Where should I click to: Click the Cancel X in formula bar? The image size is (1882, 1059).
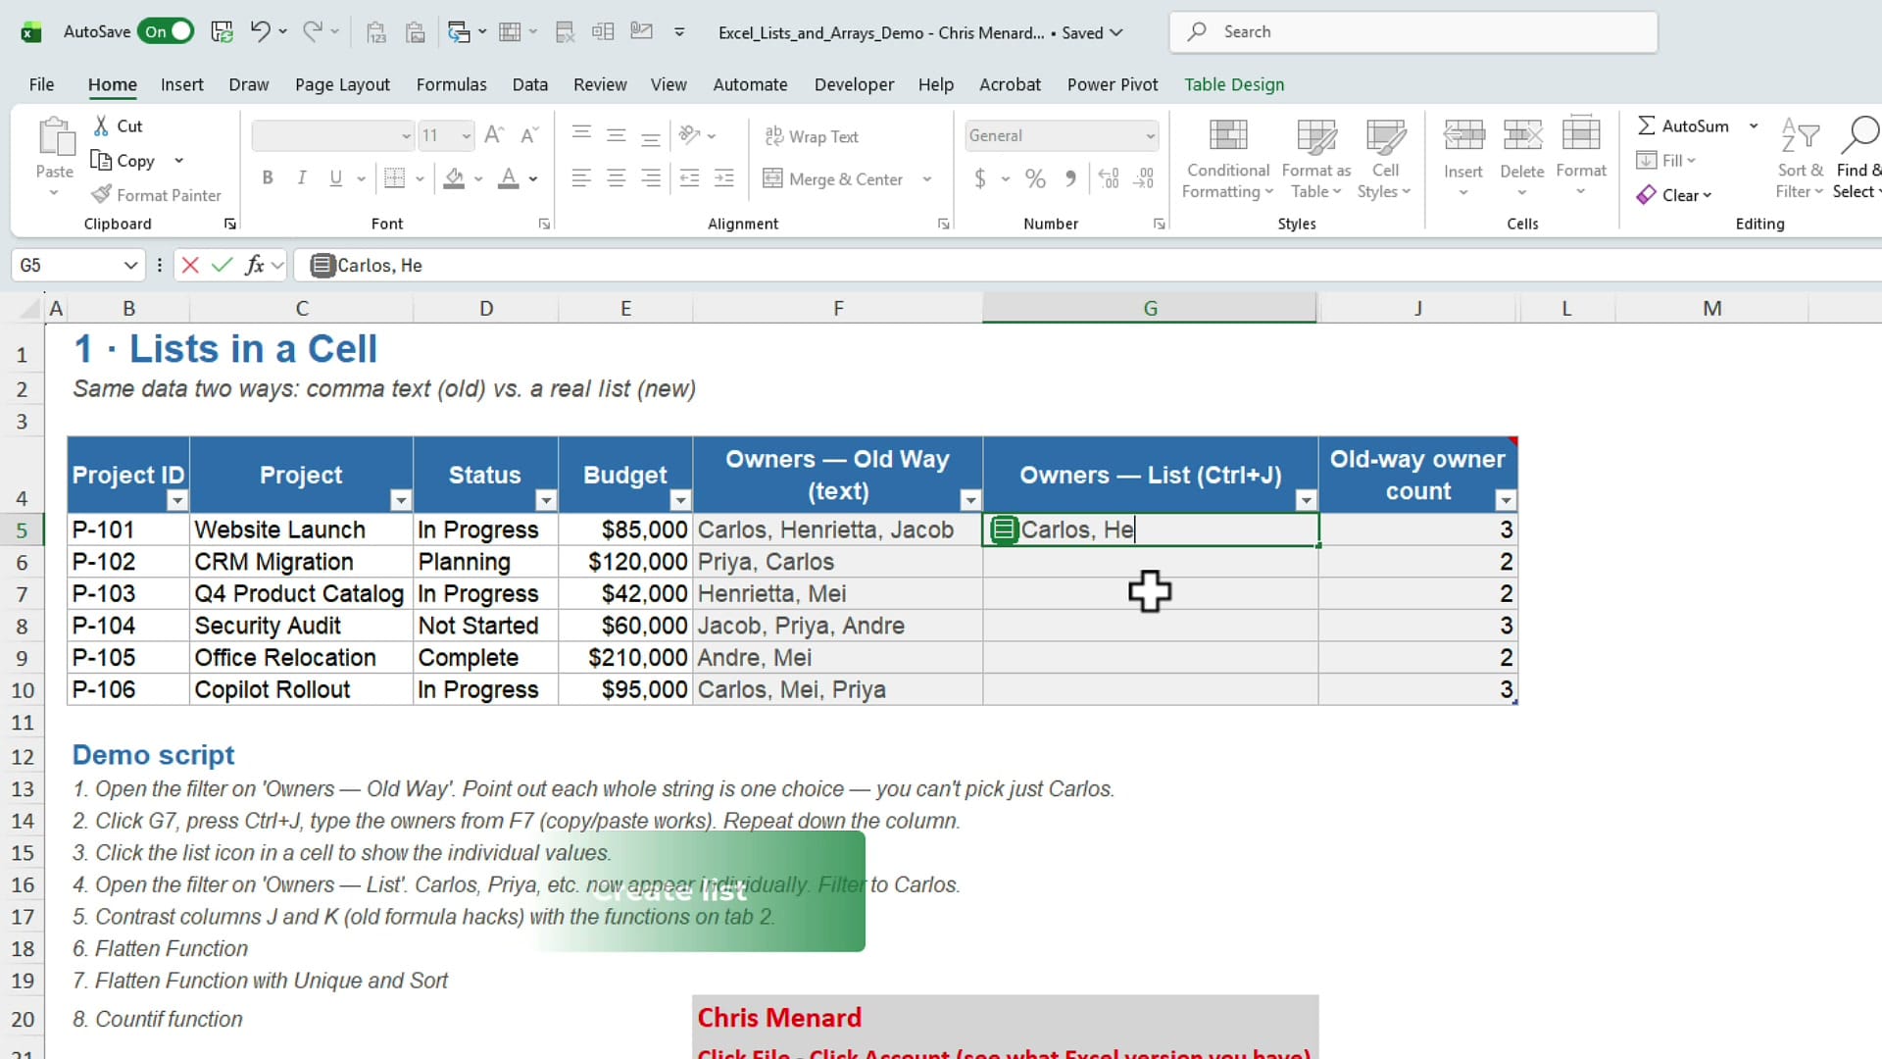pos(190,265)
